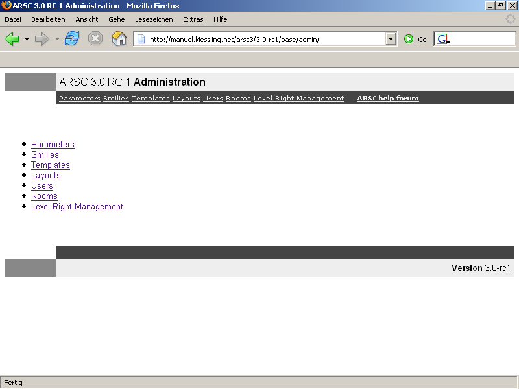Image resolution: width=519 pixels, height=389 pixels.
Task: Expand the URL address bar dropdown
Action: click(391, 40)
